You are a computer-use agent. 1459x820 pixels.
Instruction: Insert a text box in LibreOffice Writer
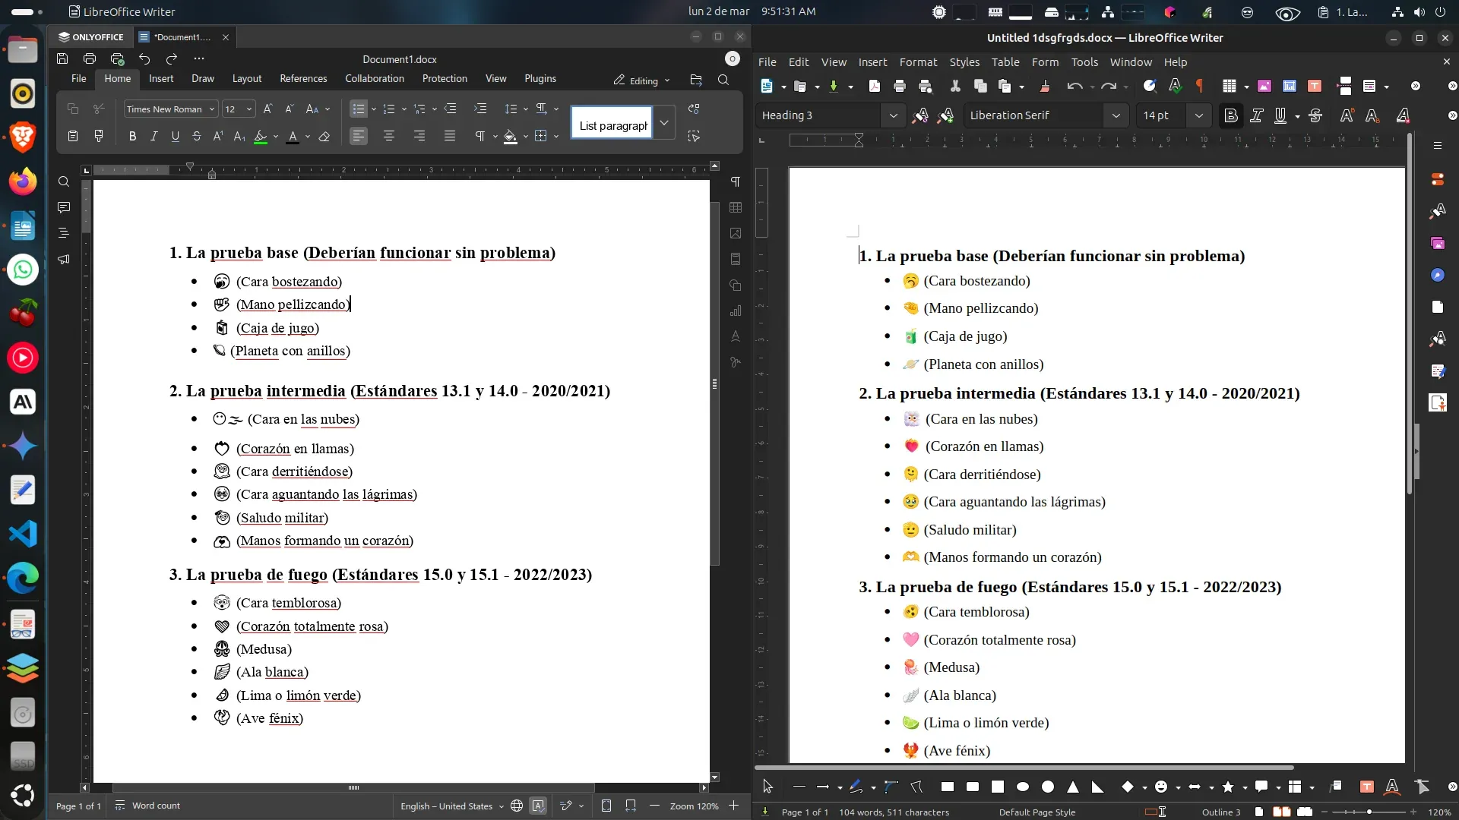(x=1315, y=86)
